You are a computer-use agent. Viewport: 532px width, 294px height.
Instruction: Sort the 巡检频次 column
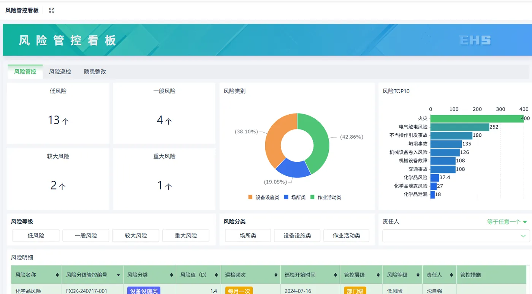(276, 275)
